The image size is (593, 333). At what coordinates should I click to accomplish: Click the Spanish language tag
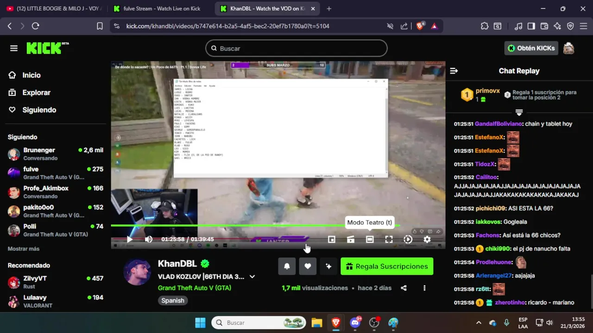tap(173, 301)
